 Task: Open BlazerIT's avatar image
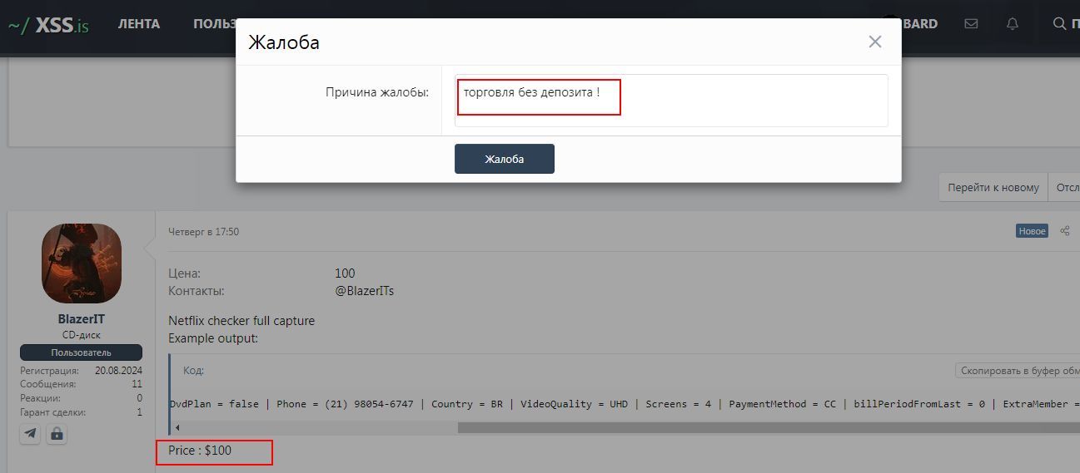tap(82, 263)
